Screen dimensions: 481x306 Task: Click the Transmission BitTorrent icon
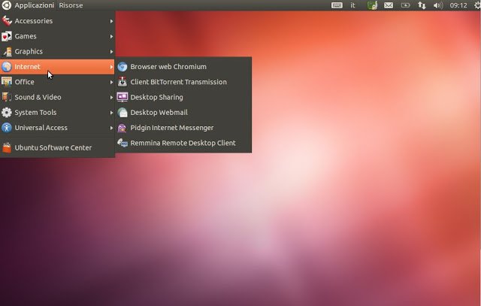pyautogui.click(x=122, y=82)
